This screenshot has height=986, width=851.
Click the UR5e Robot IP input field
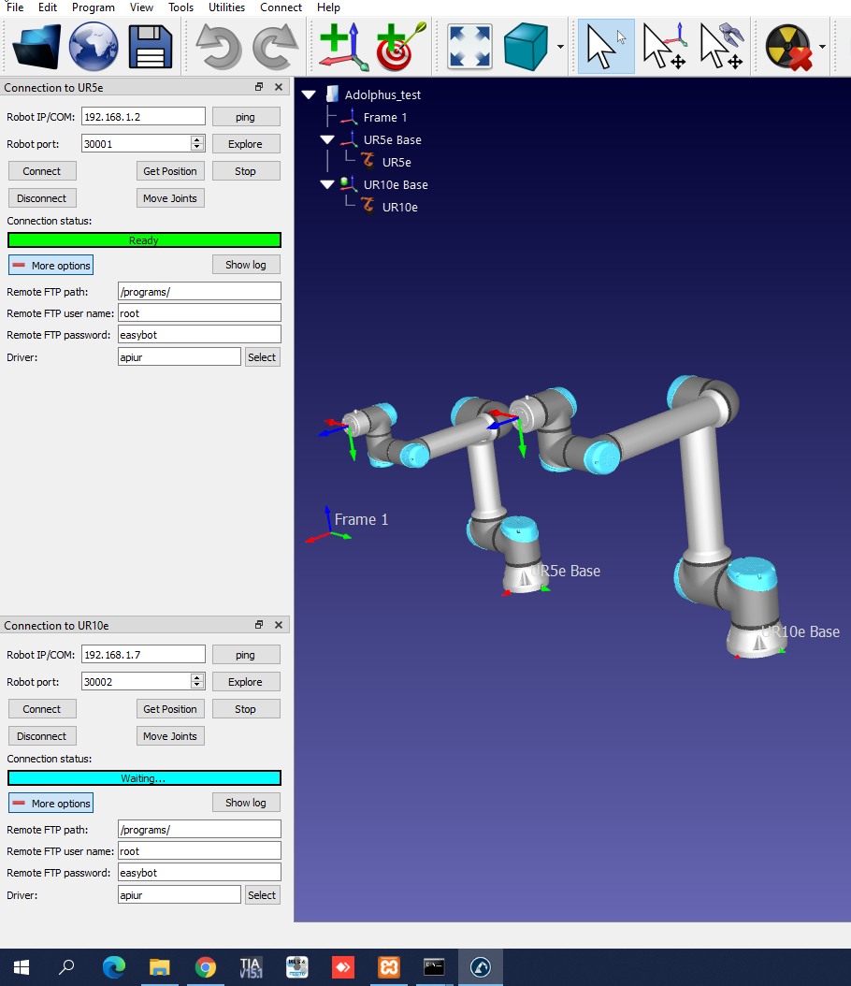tap(143, 117)
